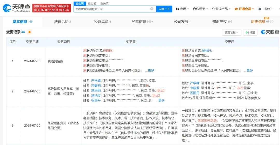Click the help question mark next to 历史信息
280x145 pixels.
point(272,22)
